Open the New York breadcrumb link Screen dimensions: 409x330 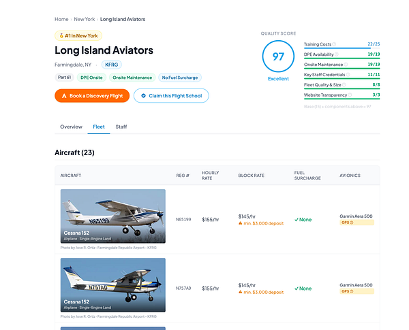(x=85, y=19)
